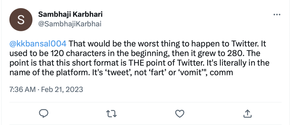Click the brown 'S' profile avatar
The image size is (290, 125).
[x=21, y=21]
